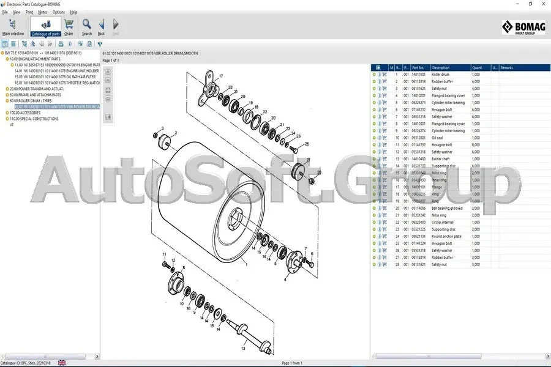551x367 pixels.
Task: Open the Main selection toolbar icon
Action: click(13, 27)
